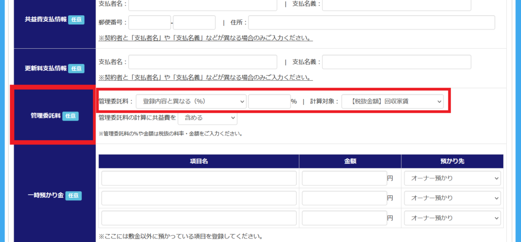Screen dimensions: 521x242
Task: Focus the second row 金額 amount field
Action: 344,198
